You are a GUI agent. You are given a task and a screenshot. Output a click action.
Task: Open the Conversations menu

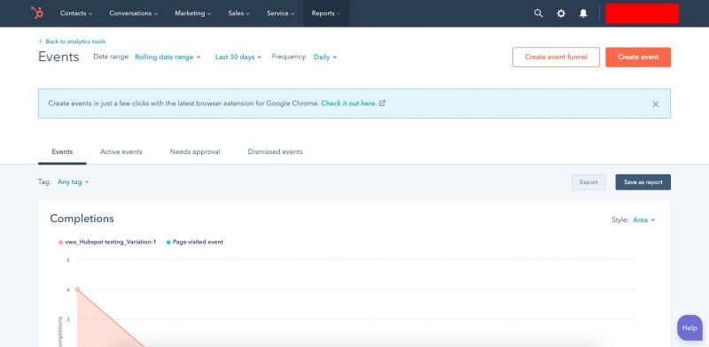tap(134, 13)
